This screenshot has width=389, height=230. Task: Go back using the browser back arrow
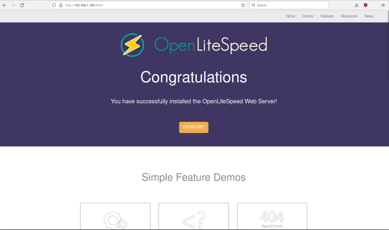coord(4,5)
